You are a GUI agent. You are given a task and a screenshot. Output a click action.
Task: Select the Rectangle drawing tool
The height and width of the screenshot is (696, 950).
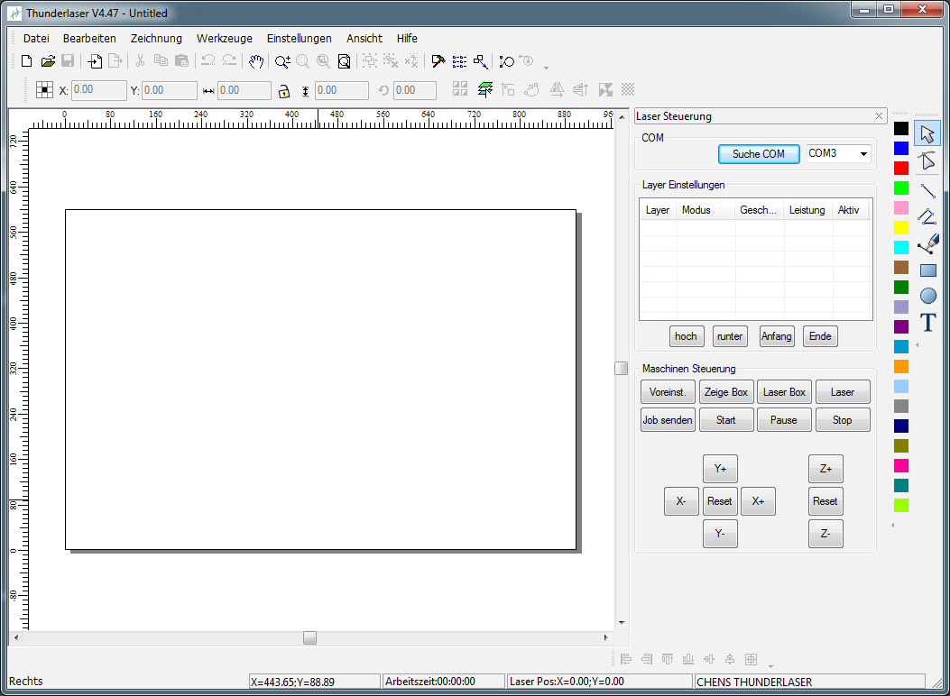(927, 270)
